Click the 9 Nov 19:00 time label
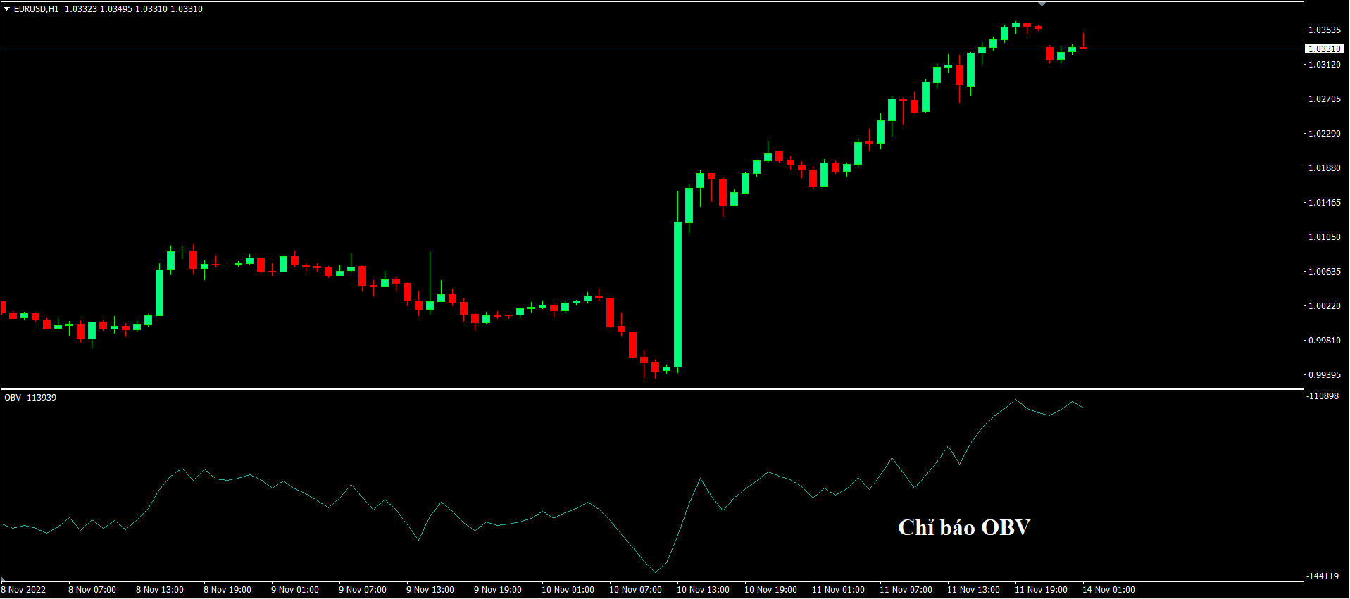This screenshot has width=1350, height=599. tap(498, 590)
